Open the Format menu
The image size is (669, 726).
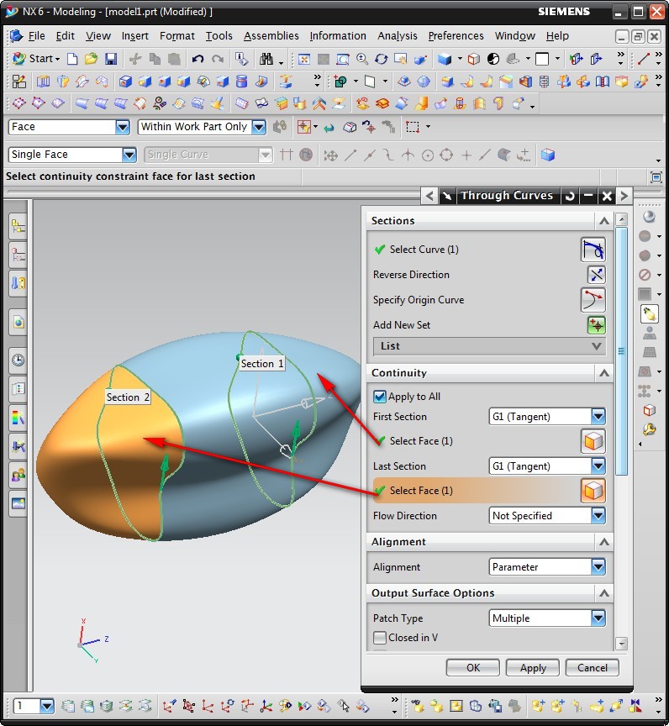pyautogui.click(x=176, y=35)
